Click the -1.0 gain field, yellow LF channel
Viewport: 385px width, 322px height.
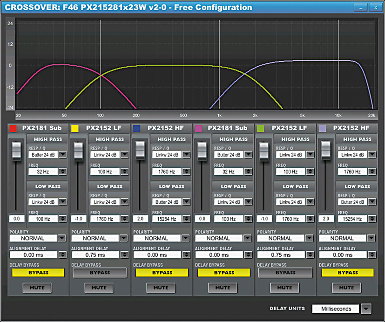tap(79, 219)
